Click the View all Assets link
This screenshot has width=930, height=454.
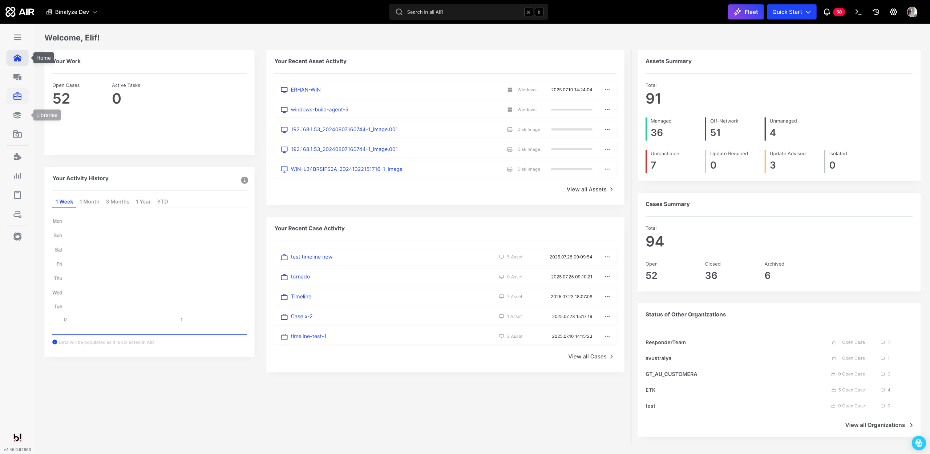pos(590,189)
